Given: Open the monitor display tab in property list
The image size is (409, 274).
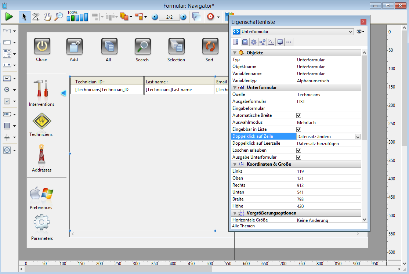Looking at the screenshot, I should click(x=280, y=42).
